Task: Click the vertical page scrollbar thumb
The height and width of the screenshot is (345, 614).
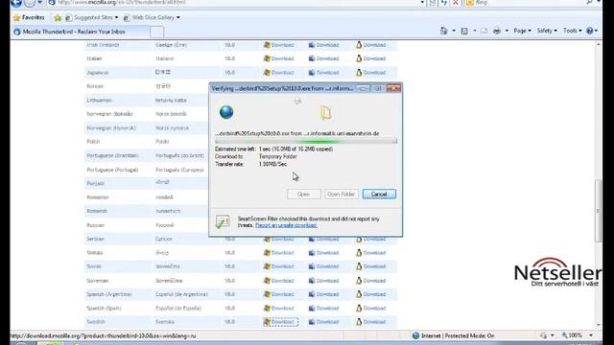Action: pos(598,211)
